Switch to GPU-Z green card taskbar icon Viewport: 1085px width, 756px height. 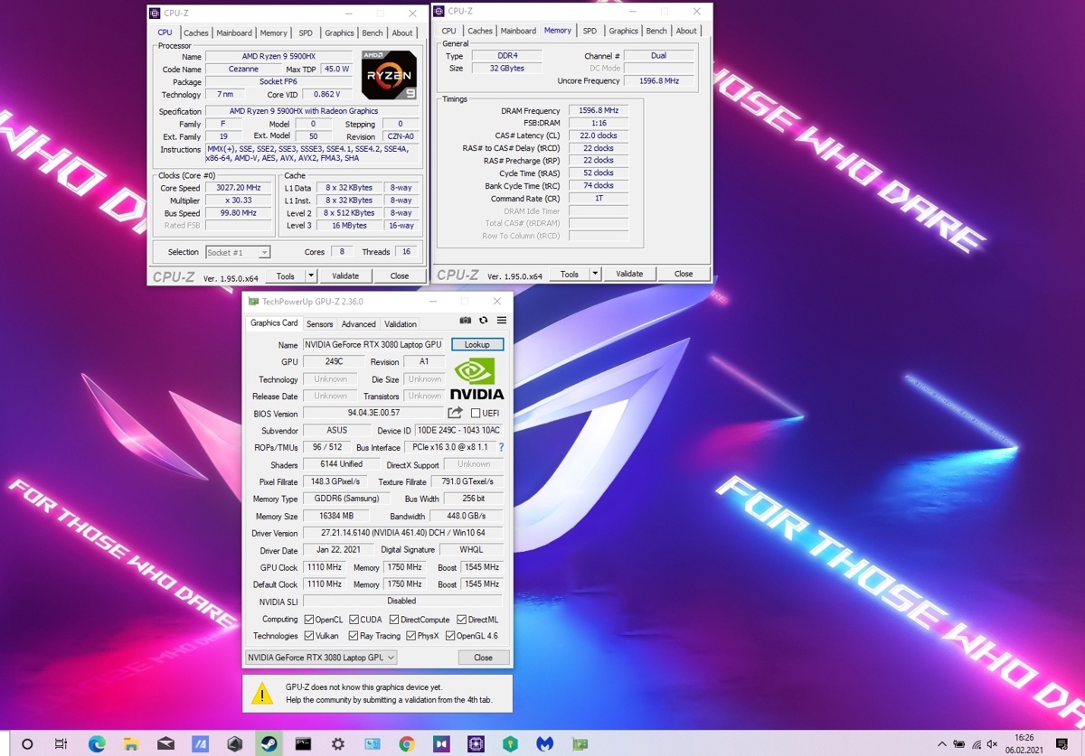pyautogui.click(x=580, y=744)
